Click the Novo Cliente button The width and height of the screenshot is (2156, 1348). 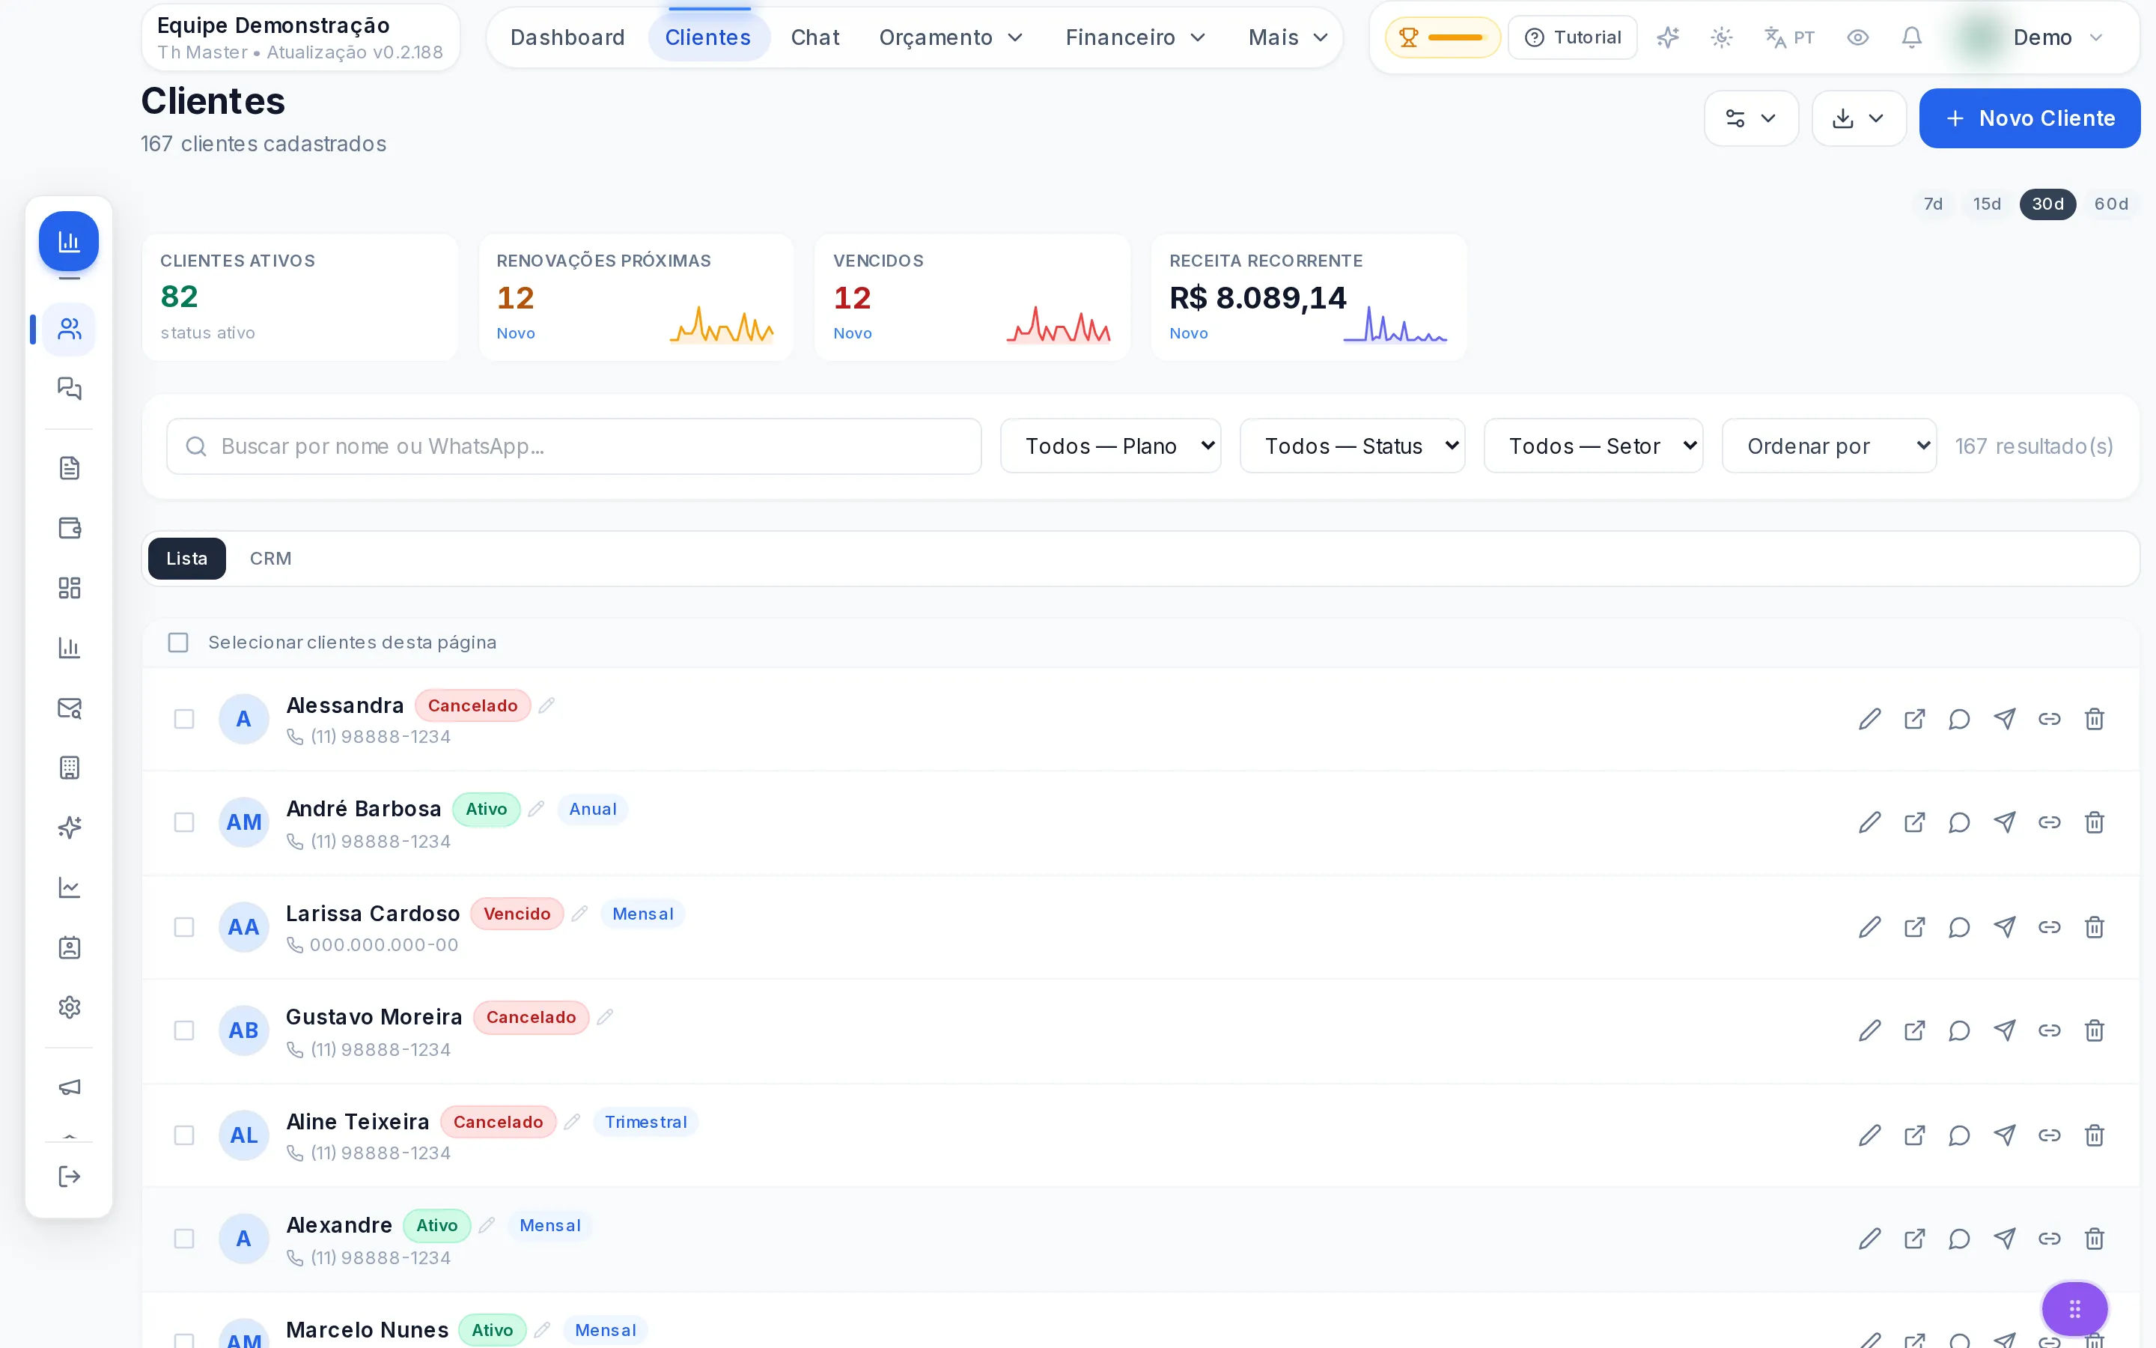click(x=2029, y=118)
